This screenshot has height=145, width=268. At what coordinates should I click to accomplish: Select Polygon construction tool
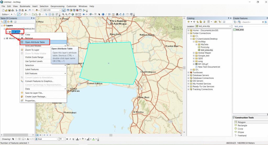[242, 122]
